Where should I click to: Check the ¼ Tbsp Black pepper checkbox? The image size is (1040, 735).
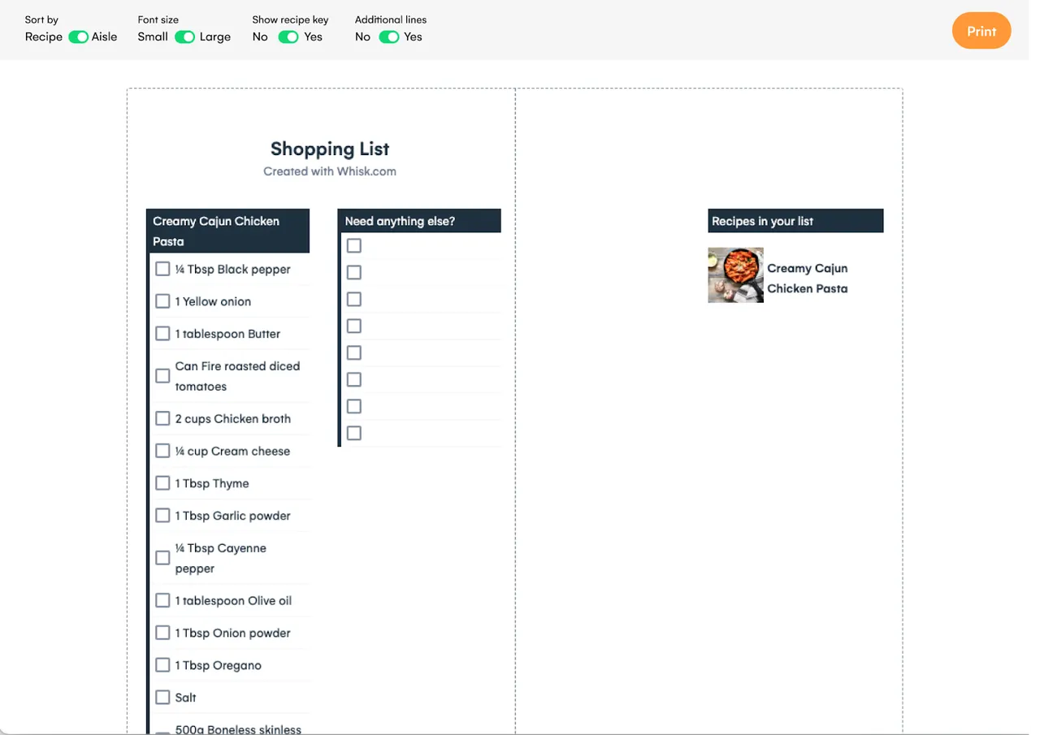(162, 269)
